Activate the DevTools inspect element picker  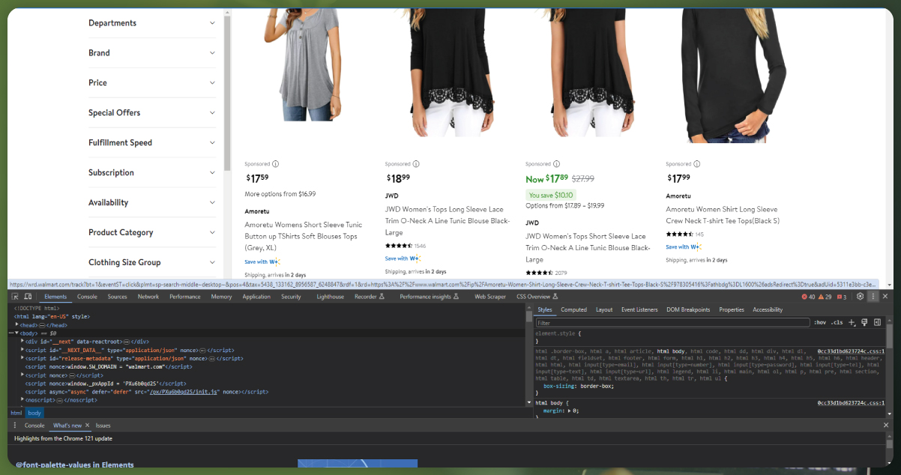tap(15, 297)
